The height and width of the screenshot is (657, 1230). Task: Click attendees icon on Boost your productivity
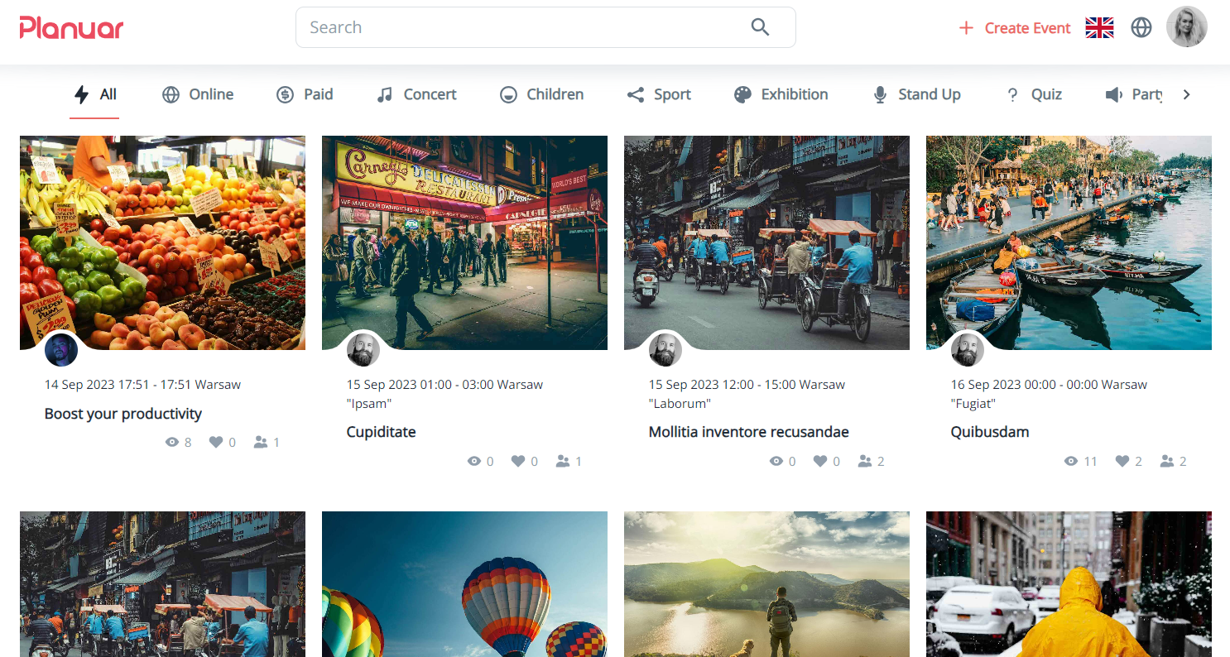click(262, 442)
